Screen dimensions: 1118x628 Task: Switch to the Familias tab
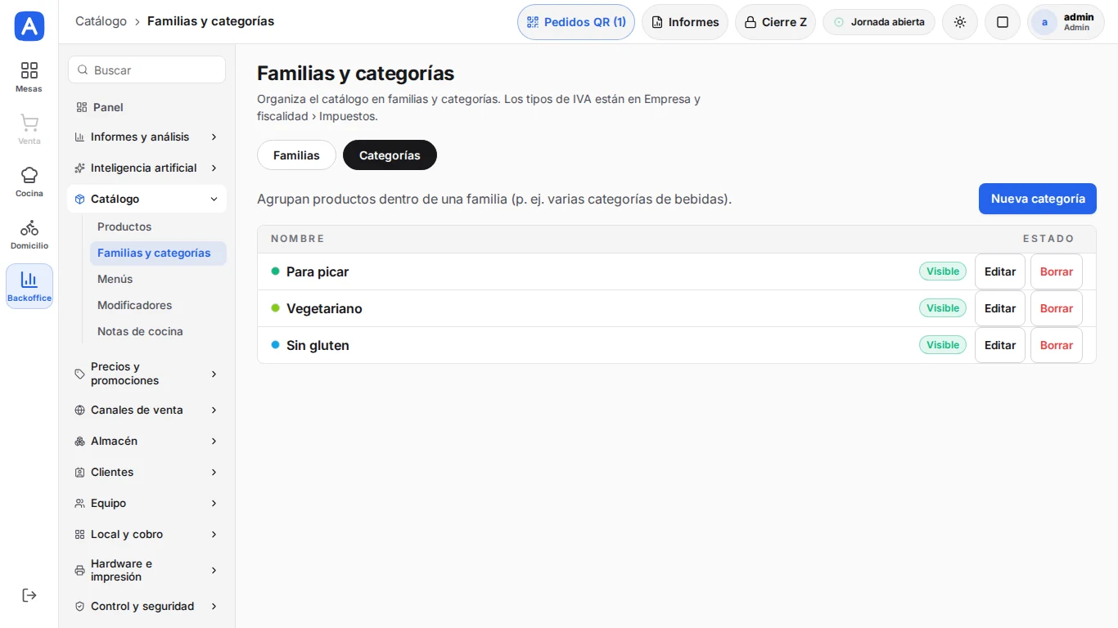pos(296,155)
